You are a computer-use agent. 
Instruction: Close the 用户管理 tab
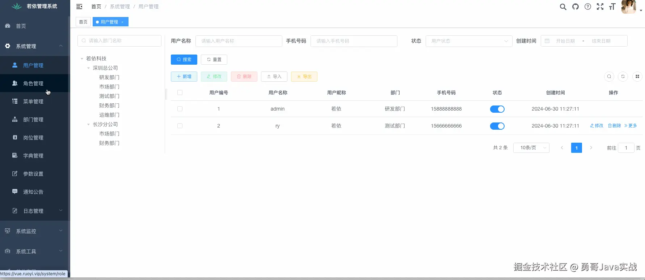tap(122, 22)
